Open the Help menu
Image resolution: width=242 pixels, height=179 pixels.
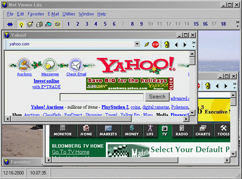(102, 14)
